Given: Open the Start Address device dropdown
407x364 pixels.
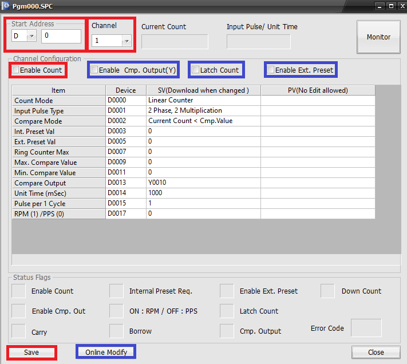Looking at the screenshot, I should click(x=31, y=36).
